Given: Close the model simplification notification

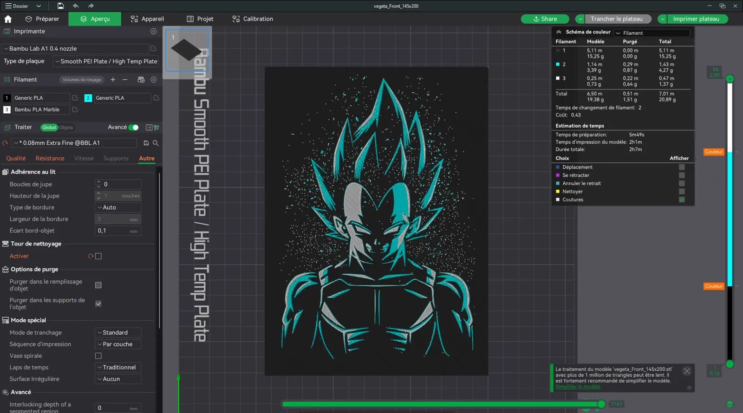Looking at the screenshot, I should [x=687, y=371].
